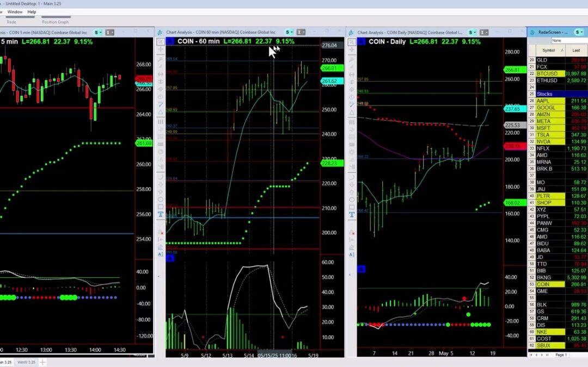The height and width of the screenshot is (367, 588).
Task: Open interval link I dropdown on 5 min chart
Action: (109, 33)
